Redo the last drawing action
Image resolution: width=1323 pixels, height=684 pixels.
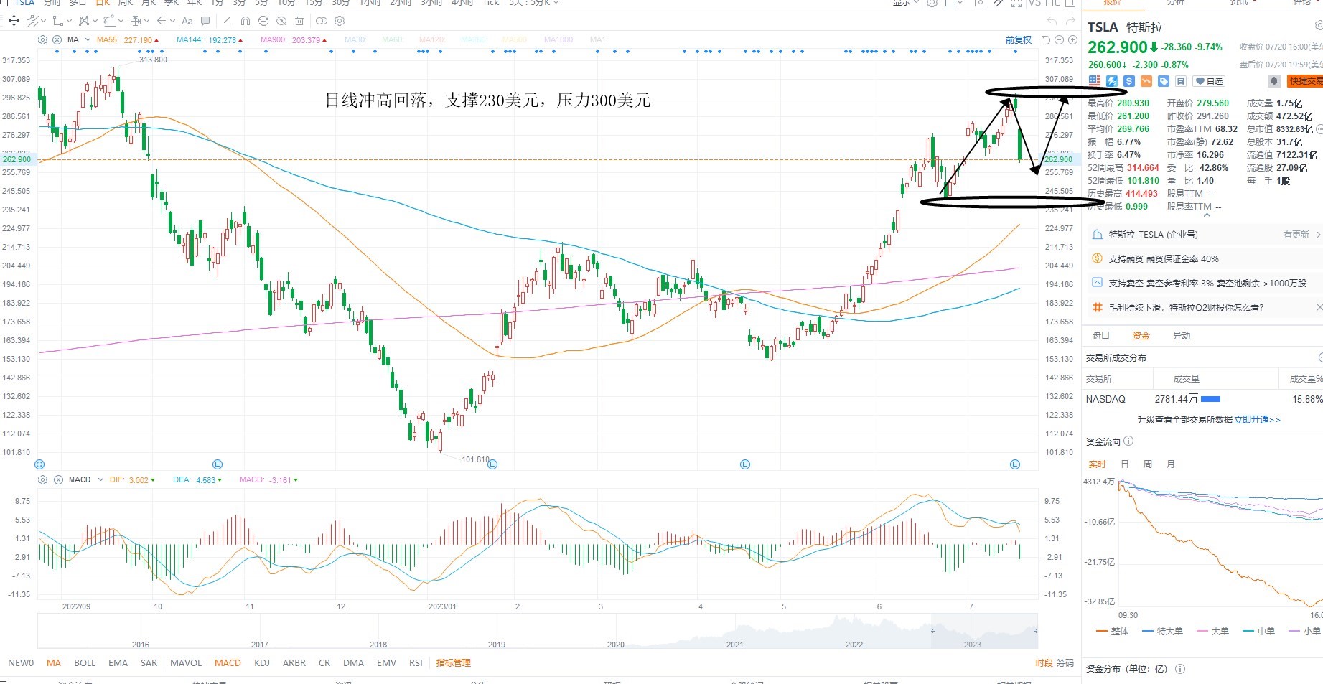pos(1070,21)
